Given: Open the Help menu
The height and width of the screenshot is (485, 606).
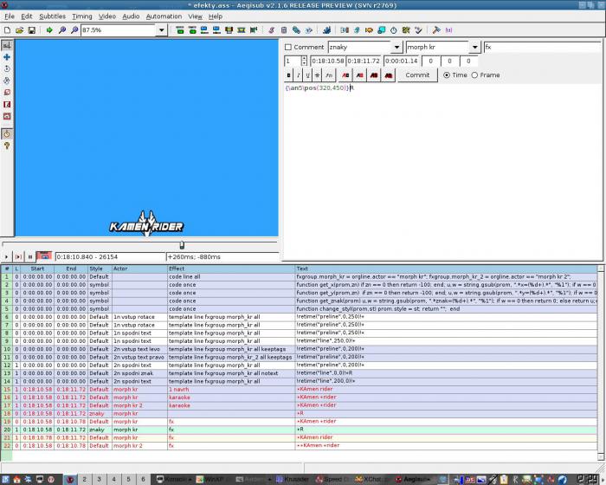Looking at the screenshot, I should coord(216,16).
